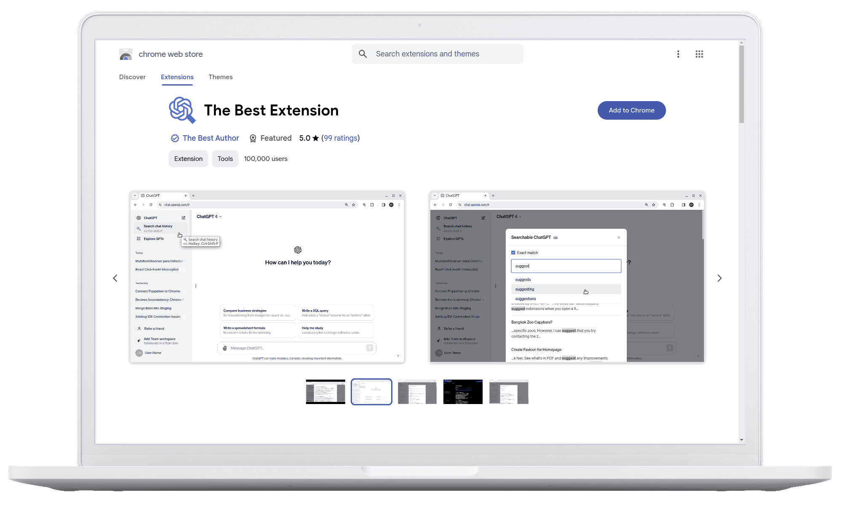This screenshot has width=843, height=506.
Task: Select the first screenshot thumbnail
Action: [x=325, y=392]
